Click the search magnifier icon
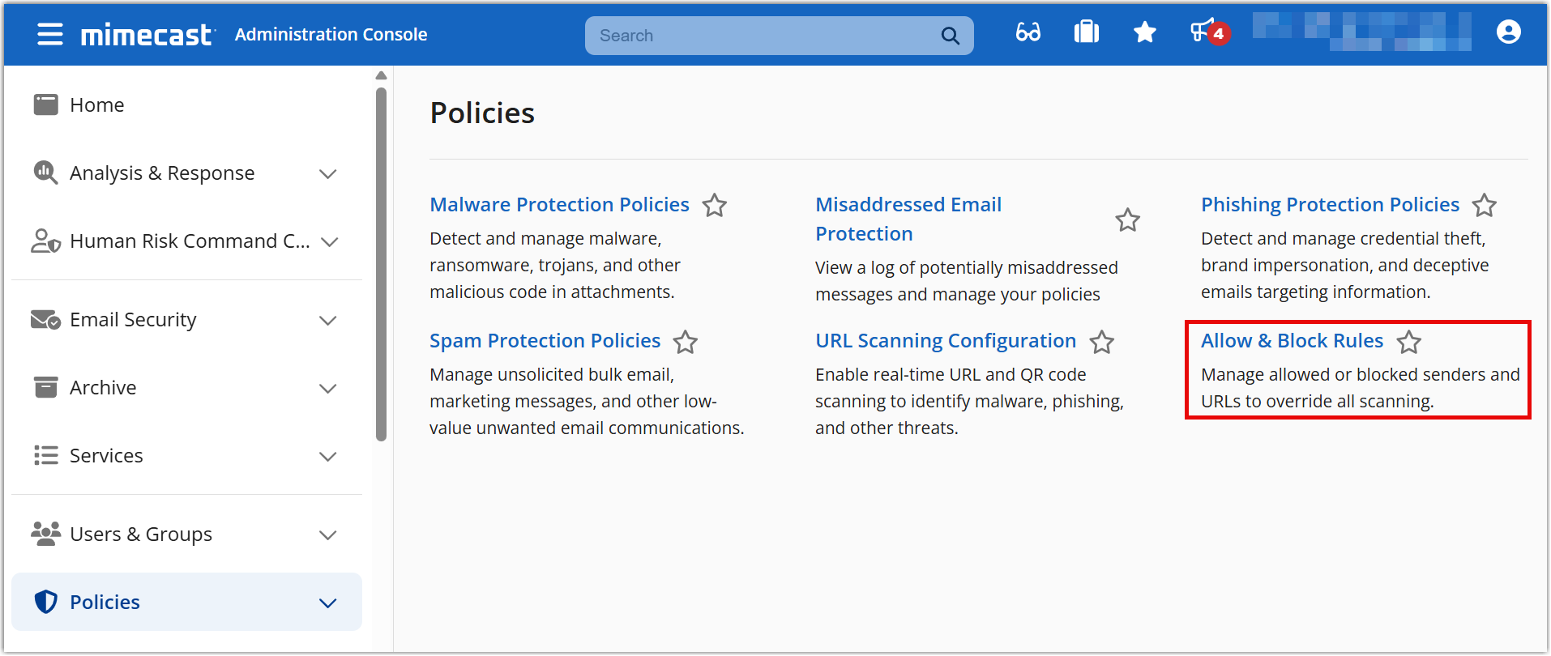The height and width of the screenshot is (656, 1551). tap(950, 36)
